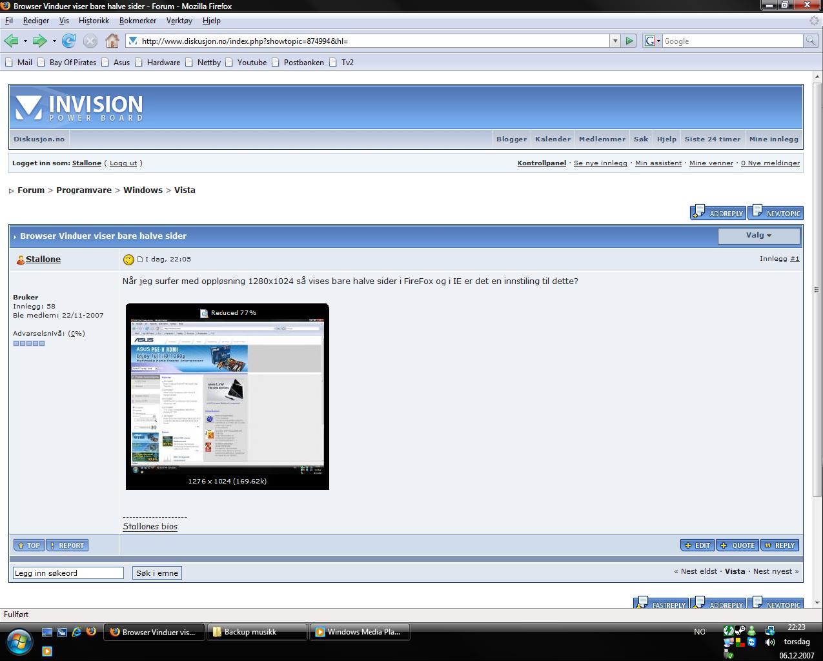Click the REPORT button
This screenshot has width=823, height=661.
tap(67, 545)
